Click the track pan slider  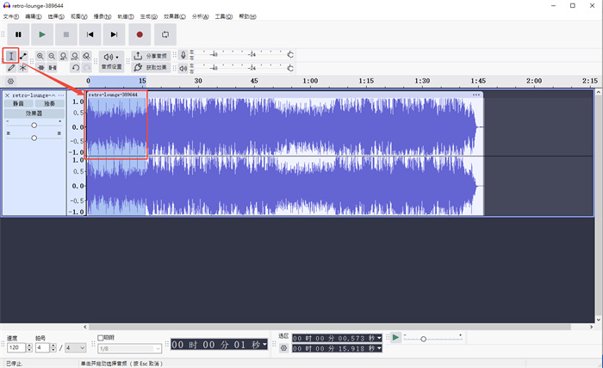(x=34, y=138)
